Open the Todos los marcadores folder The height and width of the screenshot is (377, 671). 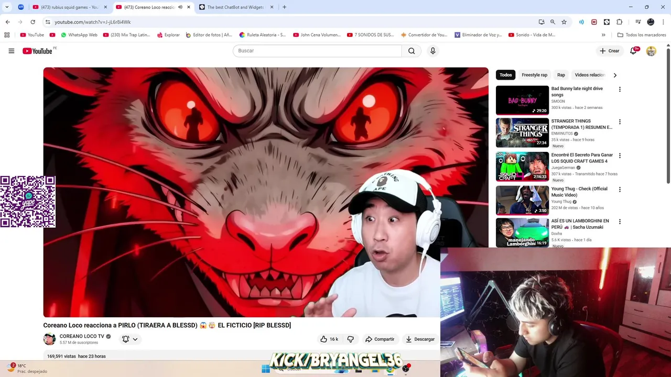click(642, 35)
